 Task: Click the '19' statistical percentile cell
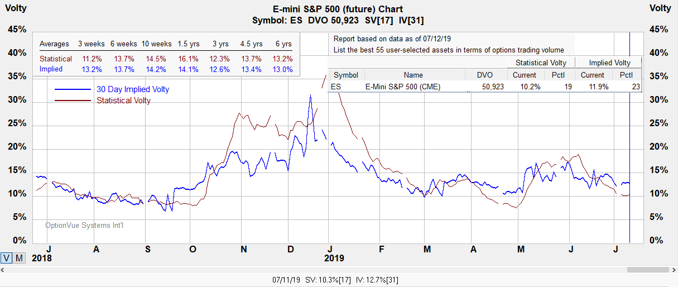coord(568,87)
